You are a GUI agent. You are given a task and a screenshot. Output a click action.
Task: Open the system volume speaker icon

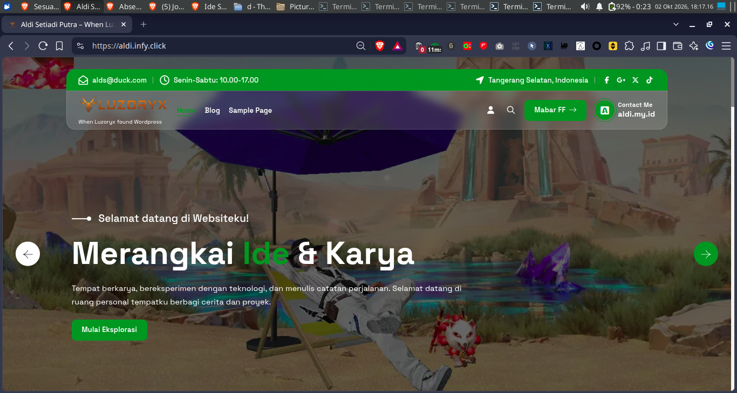point(585,6)
